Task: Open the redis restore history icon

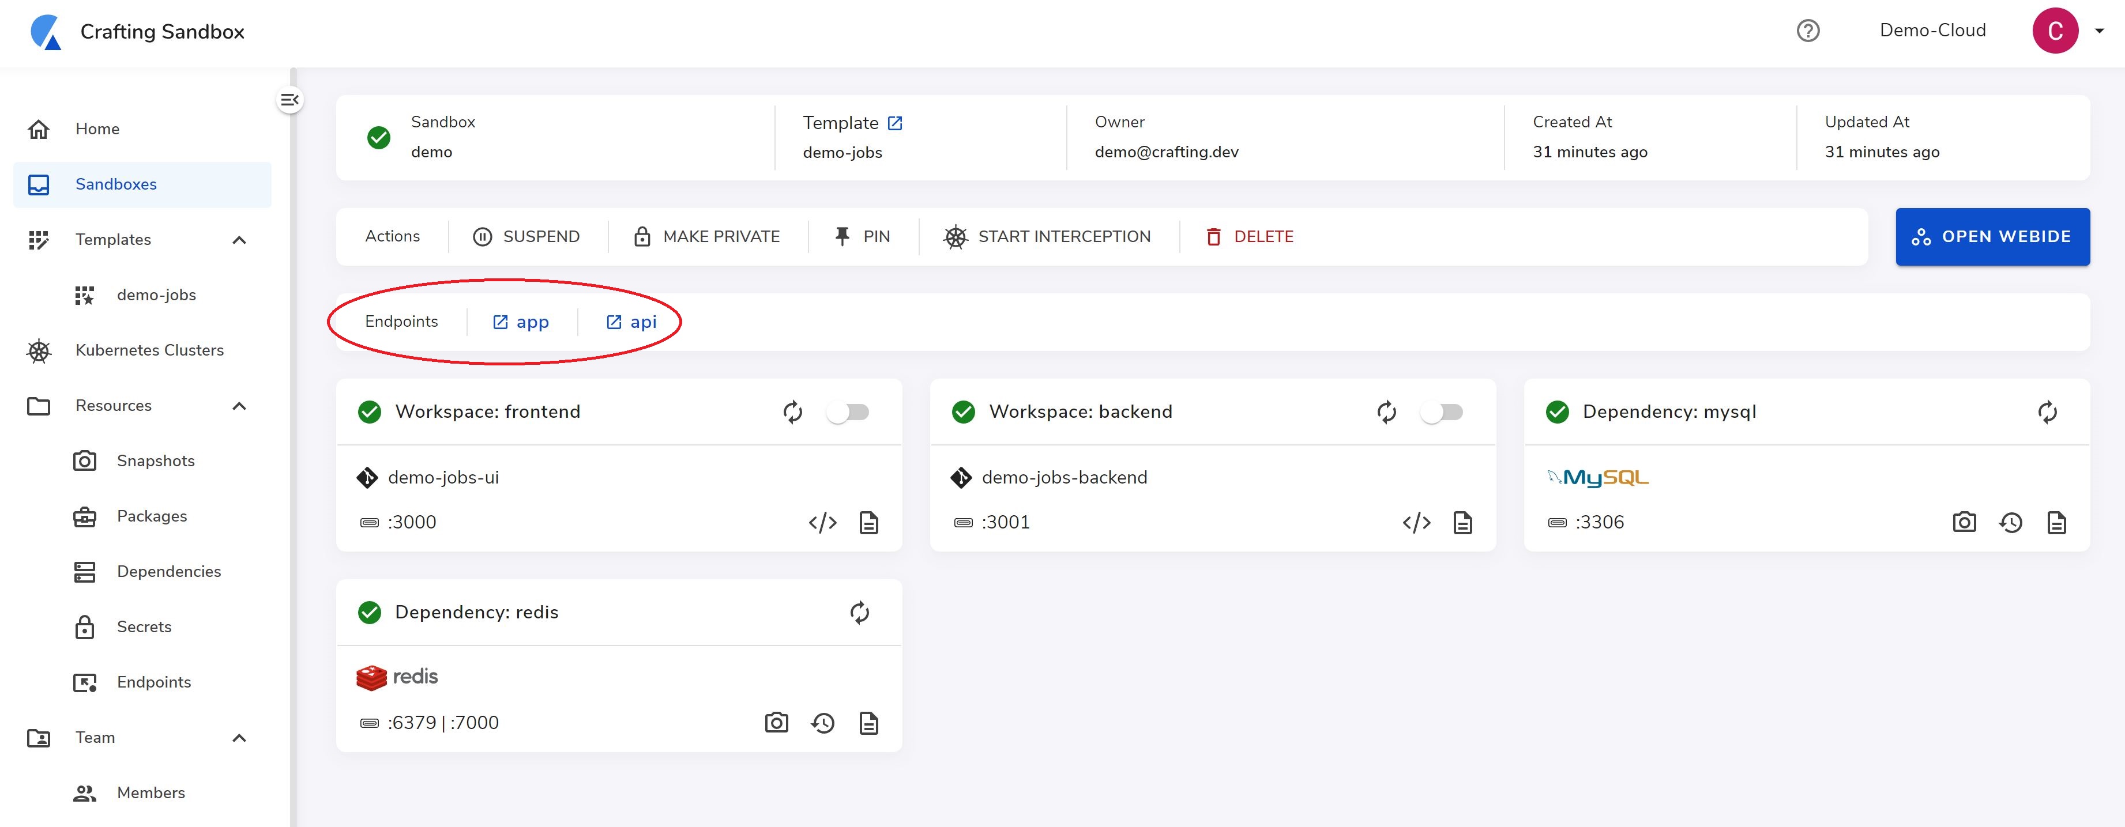Action: tap(822, 723)
